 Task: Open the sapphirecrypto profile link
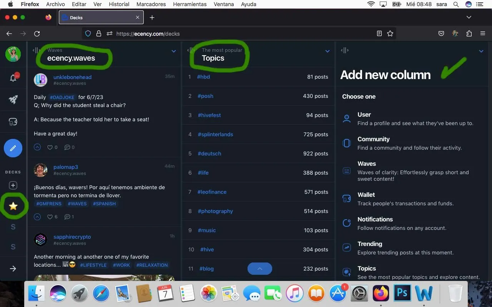[72, 237]
